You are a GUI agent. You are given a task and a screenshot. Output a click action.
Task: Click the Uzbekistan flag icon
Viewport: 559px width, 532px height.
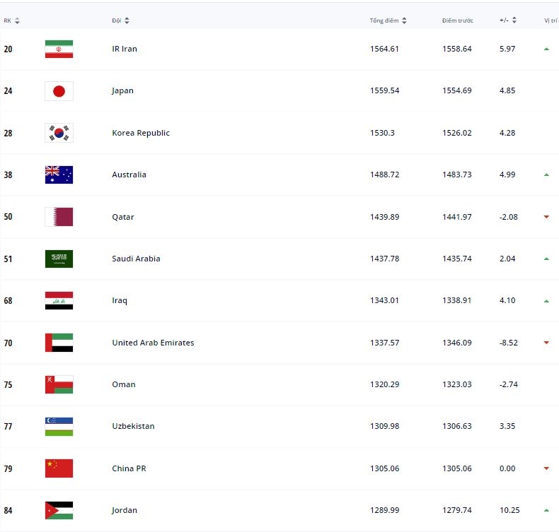pyautogui.click(x=59, y=426)
